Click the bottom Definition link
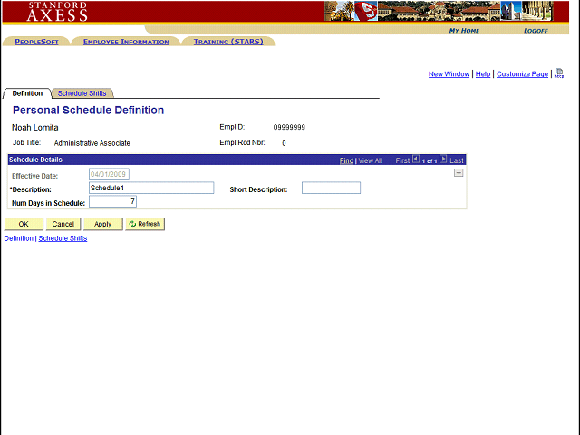Screen dimensions: 580x435 tap(18, 238)
